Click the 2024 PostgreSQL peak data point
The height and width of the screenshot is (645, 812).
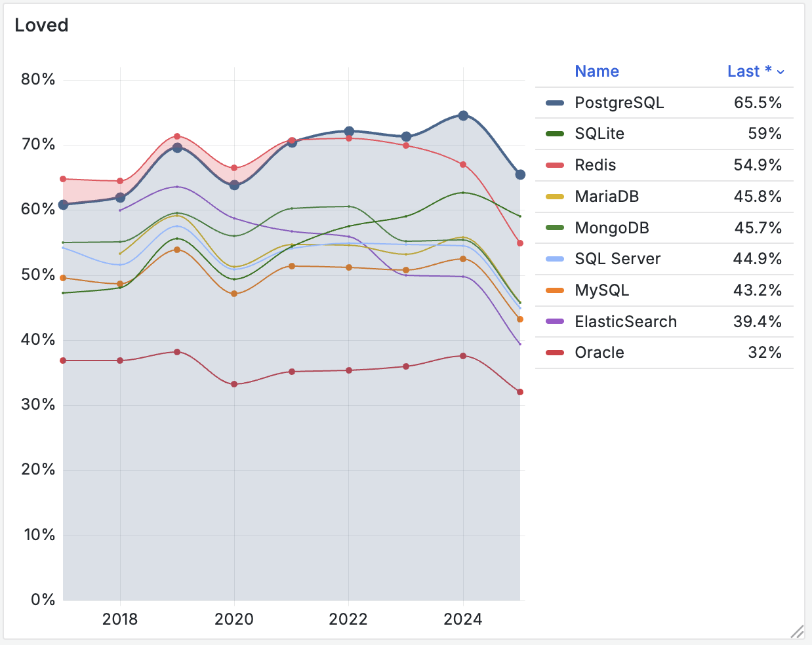[x=463, y=114]
